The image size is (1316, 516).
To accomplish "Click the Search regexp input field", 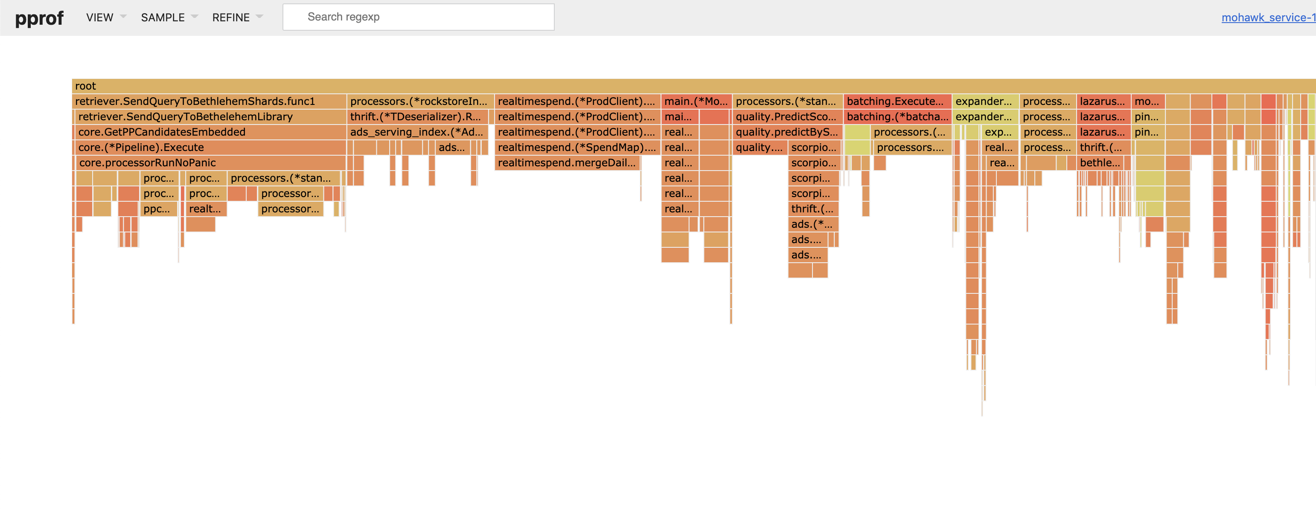I will pos(418,17).
